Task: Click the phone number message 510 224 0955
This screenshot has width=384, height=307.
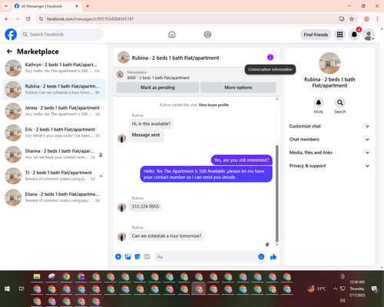Action: pos(145,206)
